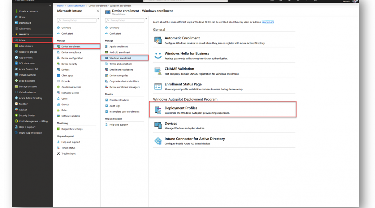Screen dimensions: 375x208
Task: Click the Client apps grid icon
Action: point(59,75)
